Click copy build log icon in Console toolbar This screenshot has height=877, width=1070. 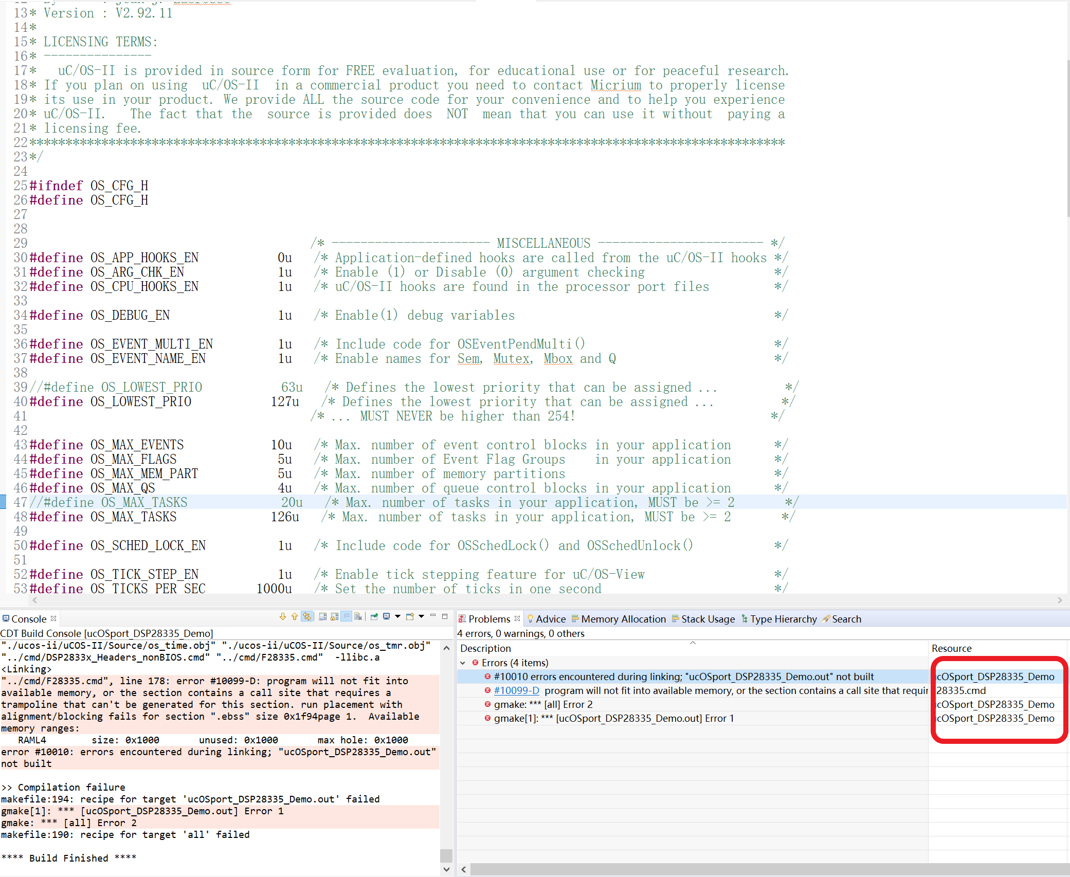coord(322,617)
